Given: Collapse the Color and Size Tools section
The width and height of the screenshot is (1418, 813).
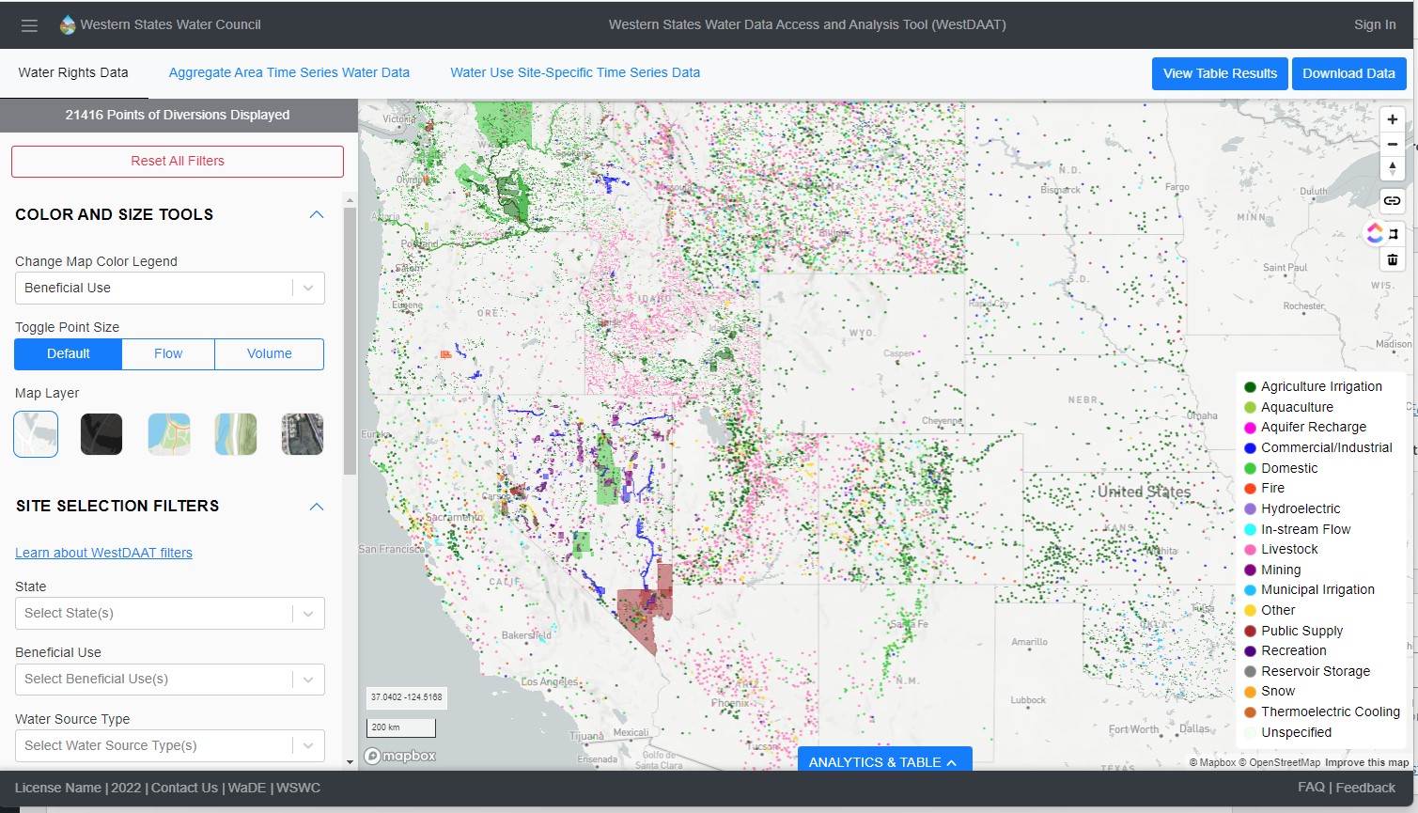Looking at the screenshot, I should (x=317, y=215).
